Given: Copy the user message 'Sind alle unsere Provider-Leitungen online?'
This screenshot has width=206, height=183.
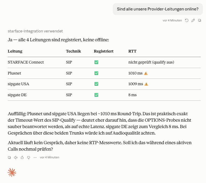Looking at the screenshot, I should pos(200,20).
